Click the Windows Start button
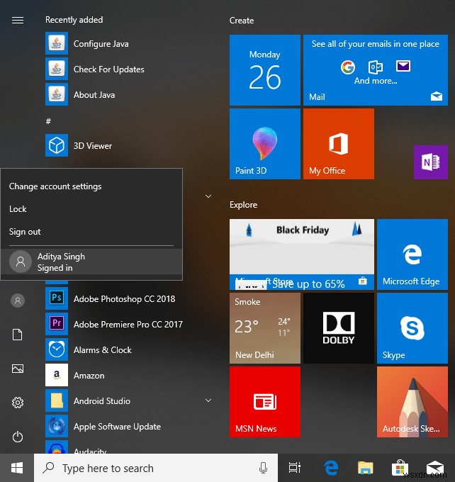This screenshot has width=455, height=482. click(x=17, y=468)
